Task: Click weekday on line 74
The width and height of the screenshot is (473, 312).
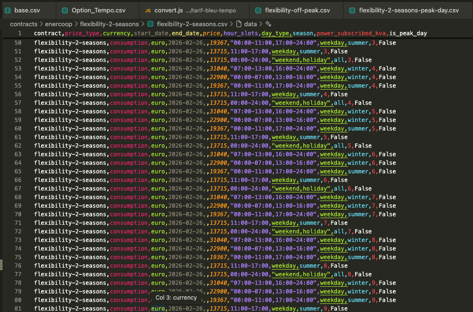Action: pyautogui.click(x=332, y=249)
